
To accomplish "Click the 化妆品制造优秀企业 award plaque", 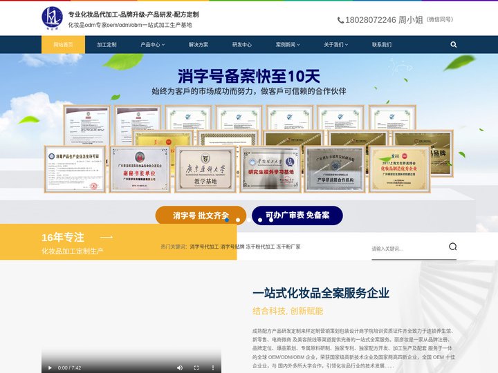I will pyautogui.click(x=400, y=169).
